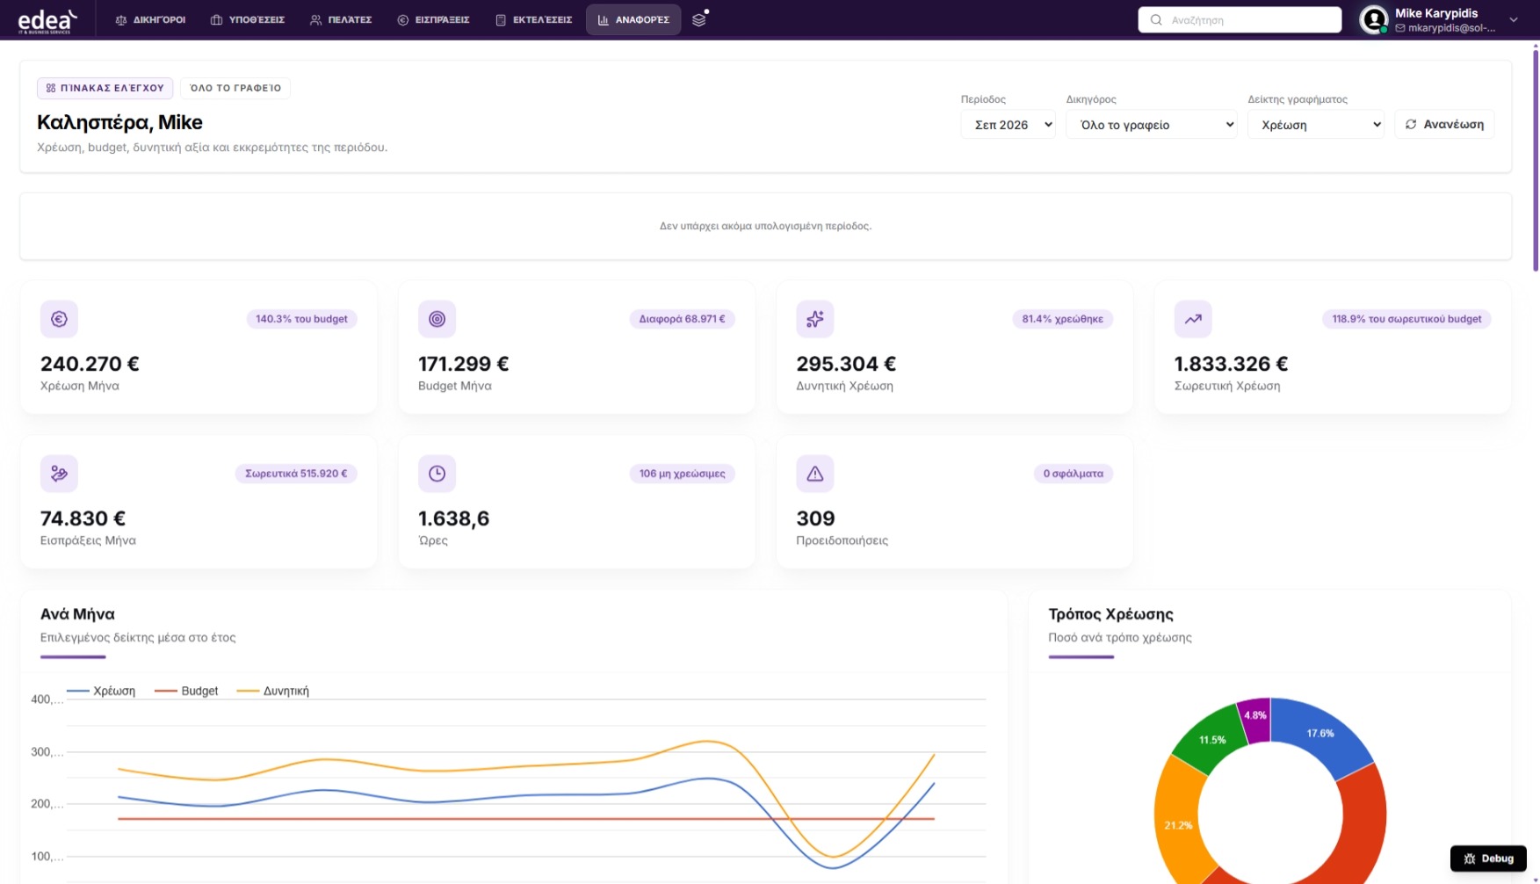Open the ΕΙΣΠΡΑΞΕΙΣ menu
This screenshot has height=884, width=1540.
(433, 19)
